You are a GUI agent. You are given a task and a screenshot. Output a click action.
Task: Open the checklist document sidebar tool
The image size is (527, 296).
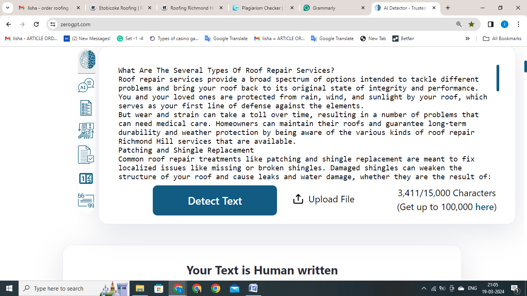86,108
